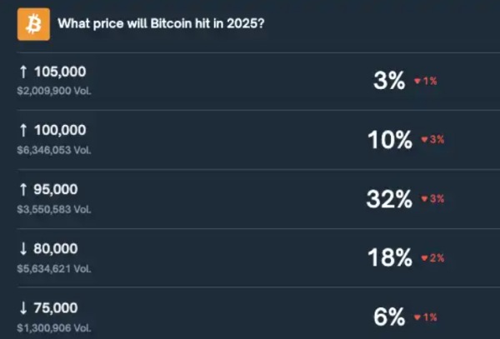Select the 32% probability value

[389, 200]
